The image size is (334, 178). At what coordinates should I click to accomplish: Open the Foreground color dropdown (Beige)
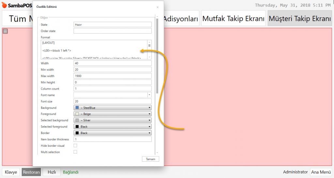[113, 114]
